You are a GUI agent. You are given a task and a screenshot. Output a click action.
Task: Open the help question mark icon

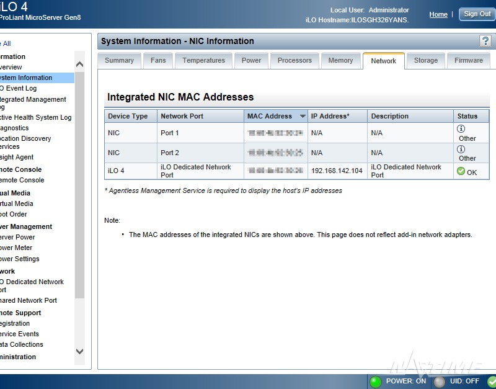[x=485, y=41]
